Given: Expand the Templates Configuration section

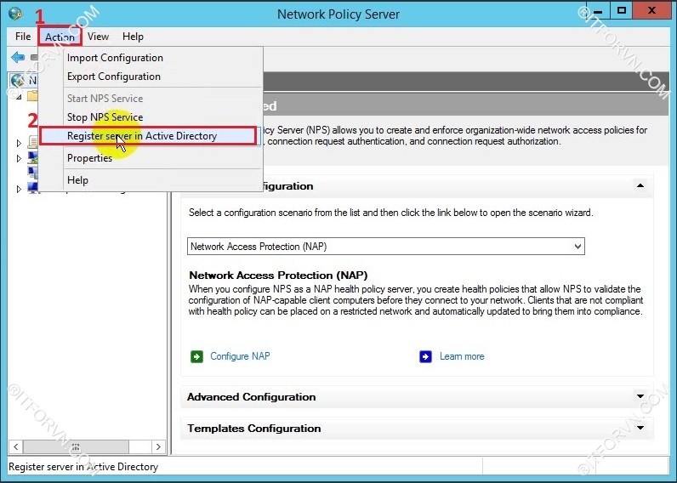Looking at the screenshot, I should click(640, 428).
